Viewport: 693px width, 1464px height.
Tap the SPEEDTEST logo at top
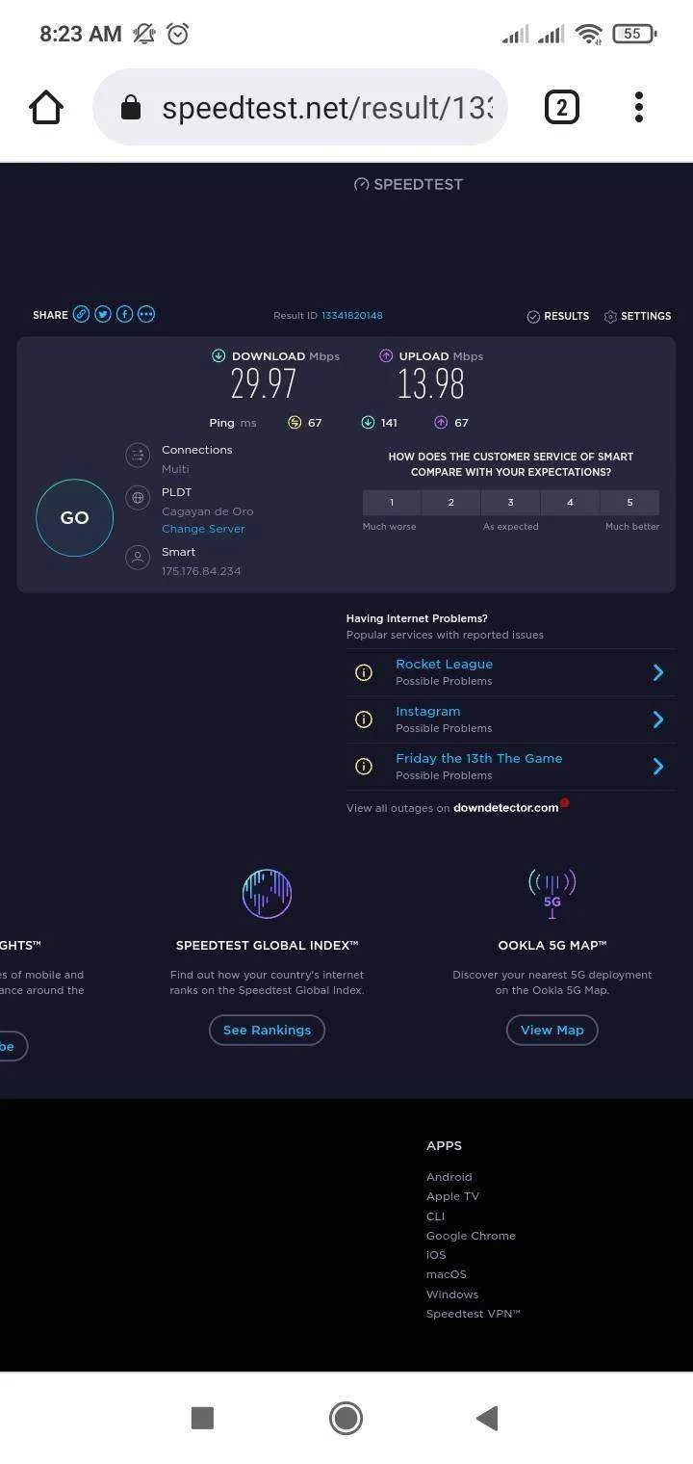[x=408, y=184]
